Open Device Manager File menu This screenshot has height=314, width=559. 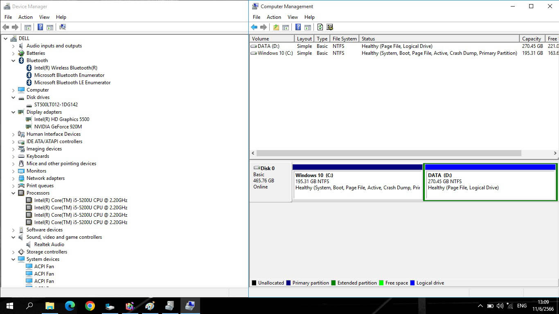tap(8, 17)
